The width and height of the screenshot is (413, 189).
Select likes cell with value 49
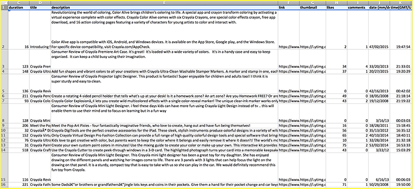click(336, 96)
